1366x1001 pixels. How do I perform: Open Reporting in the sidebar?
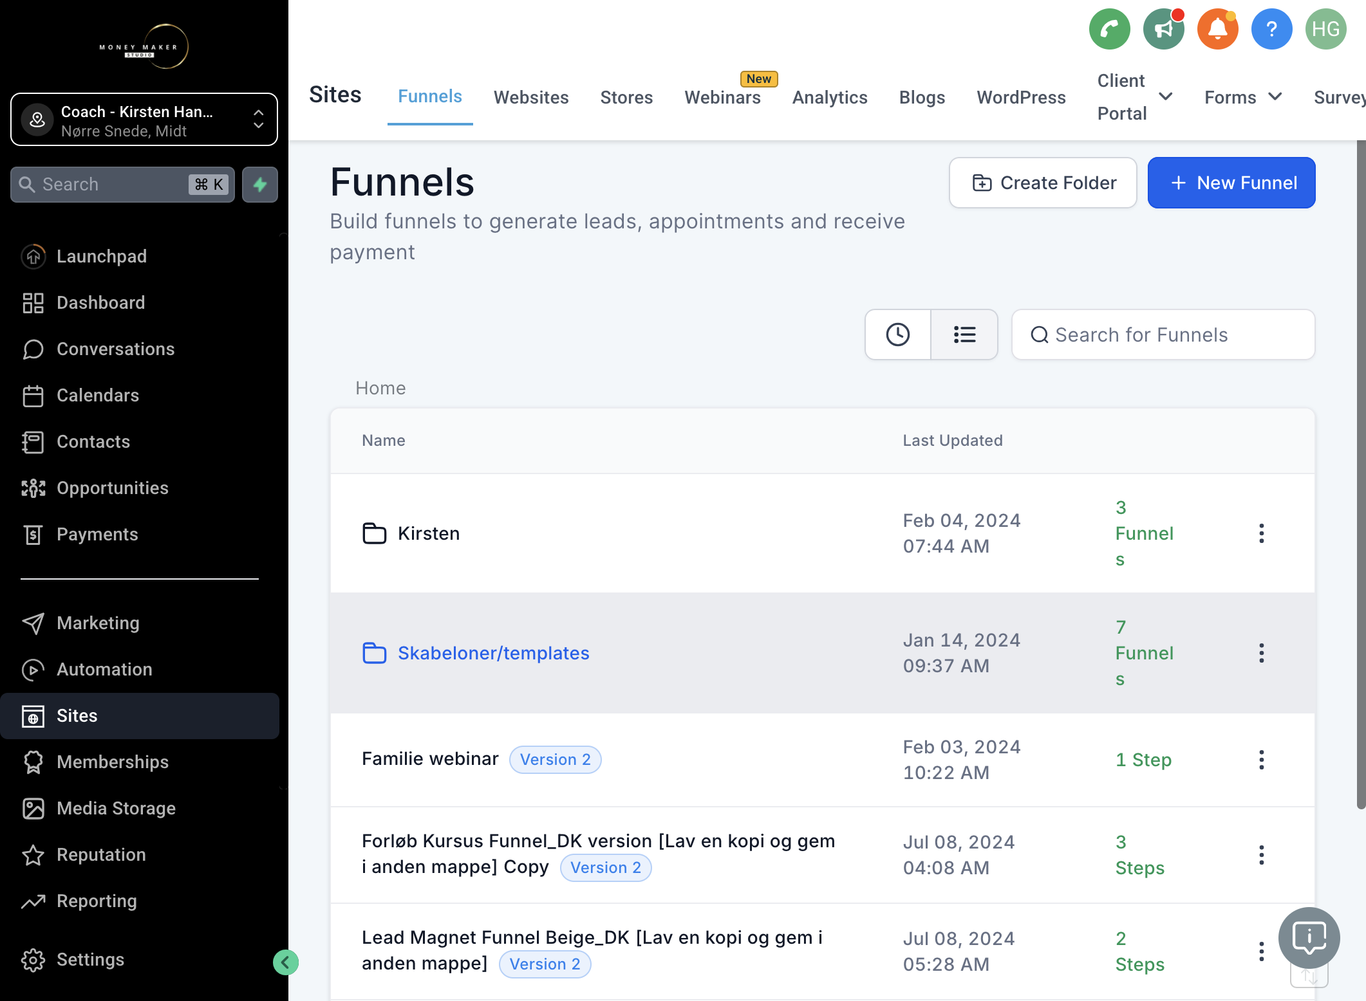140,901
